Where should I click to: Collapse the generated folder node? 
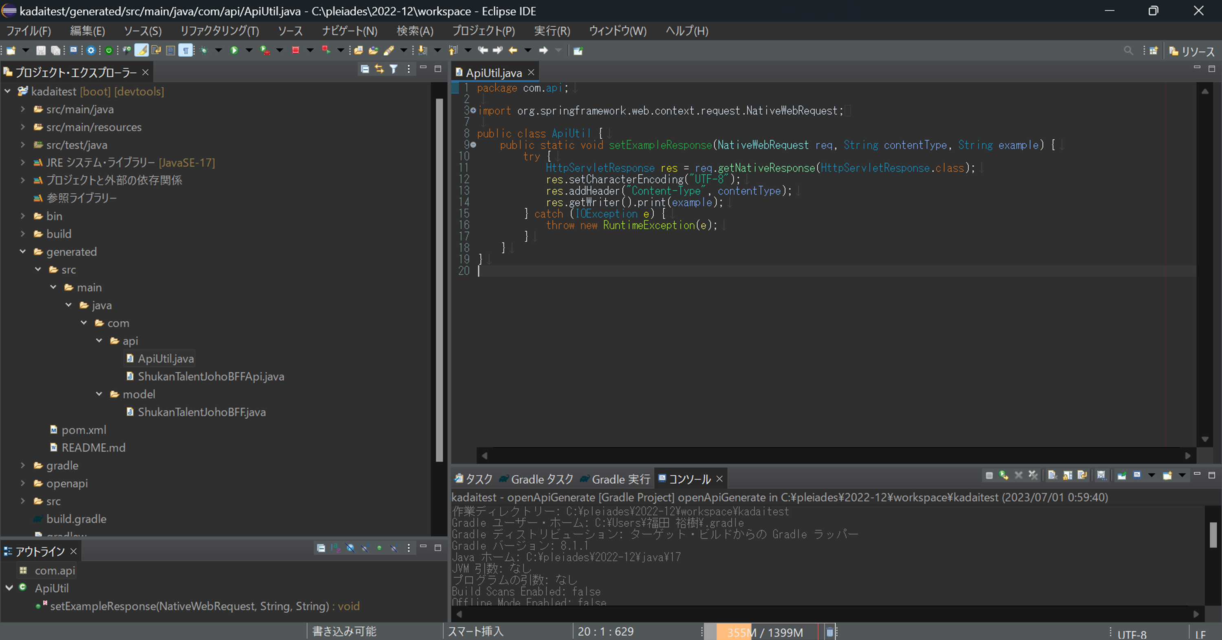pos(22,252)
